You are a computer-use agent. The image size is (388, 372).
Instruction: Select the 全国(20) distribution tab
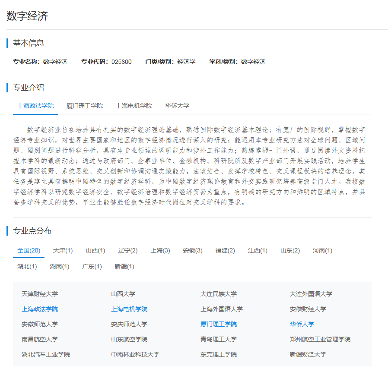pyautogui.click(x=29, y=250)
